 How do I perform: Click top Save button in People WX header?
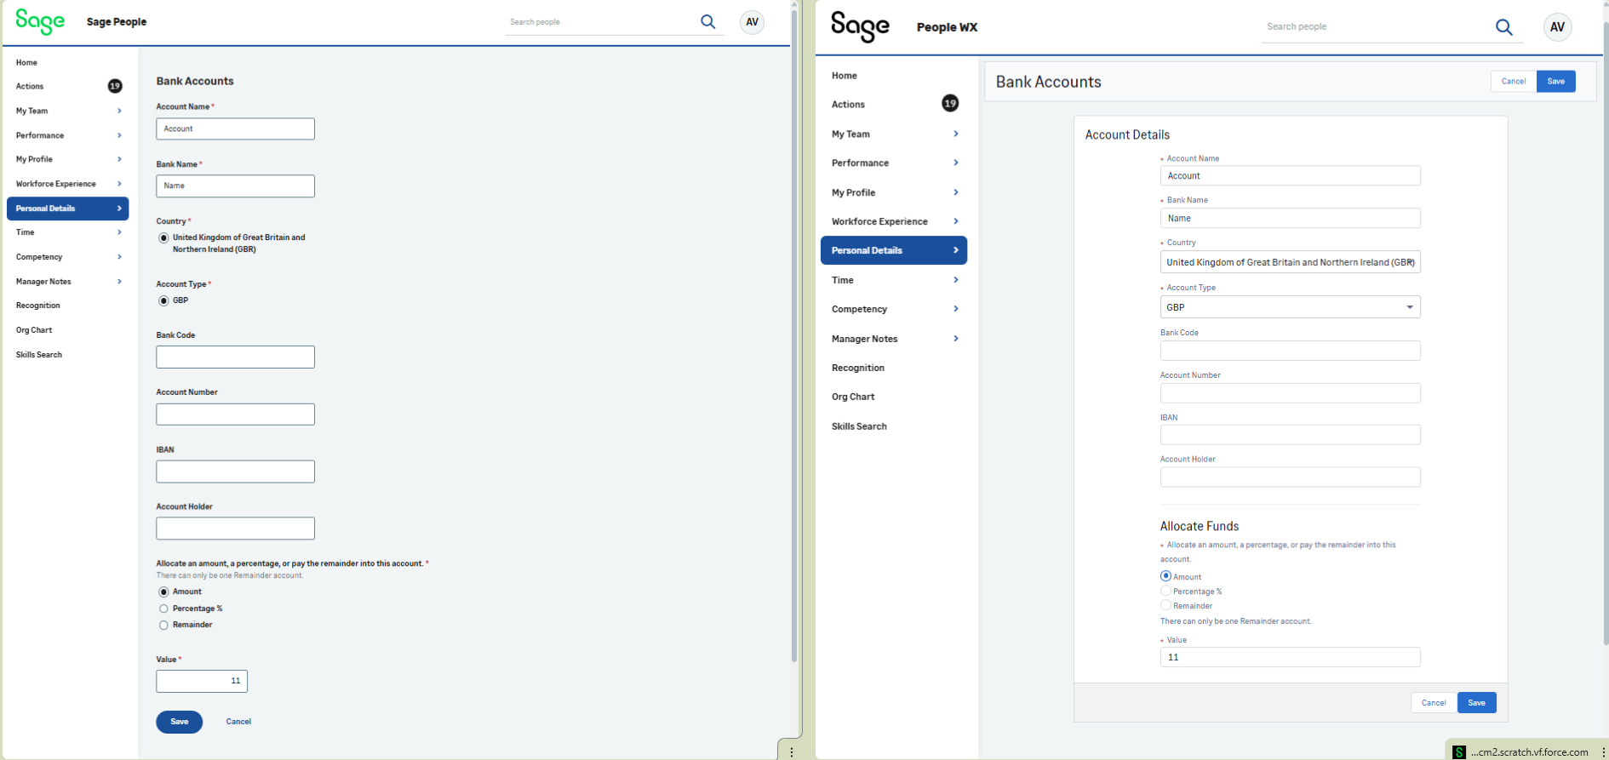click(1556, 82)
